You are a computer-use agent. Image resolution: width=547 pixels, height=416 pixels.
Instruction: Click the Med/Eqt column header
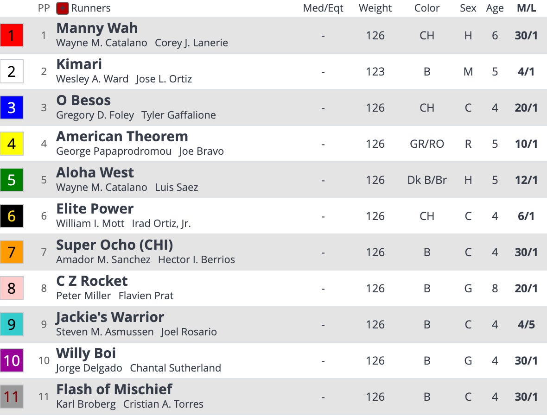[x=323, y=8]
